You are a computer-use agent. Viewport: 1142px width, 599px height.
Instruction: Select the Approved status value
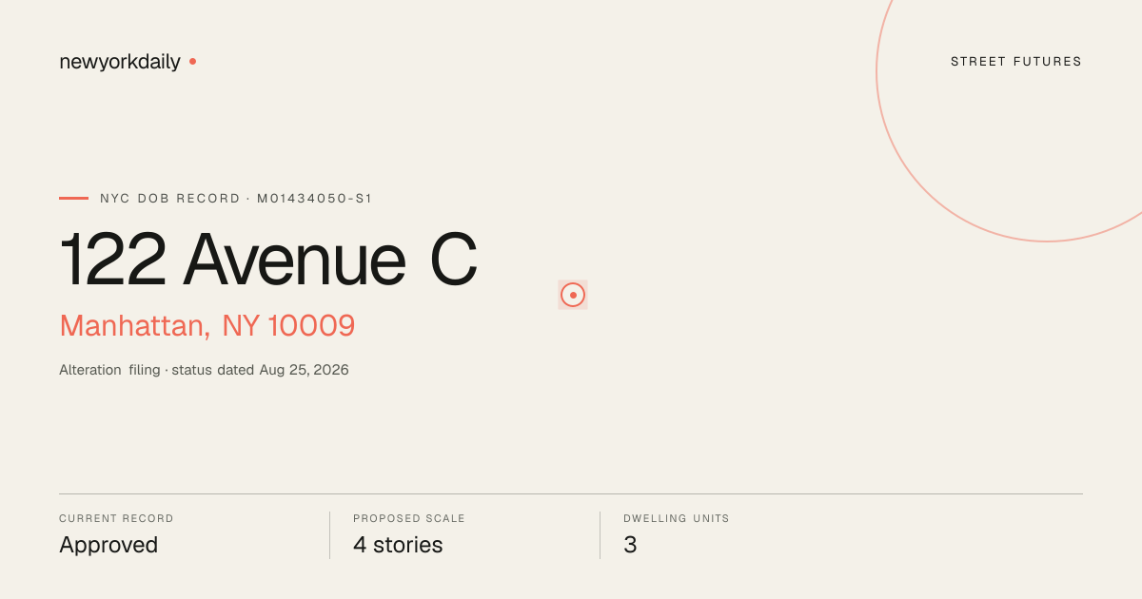108,546
